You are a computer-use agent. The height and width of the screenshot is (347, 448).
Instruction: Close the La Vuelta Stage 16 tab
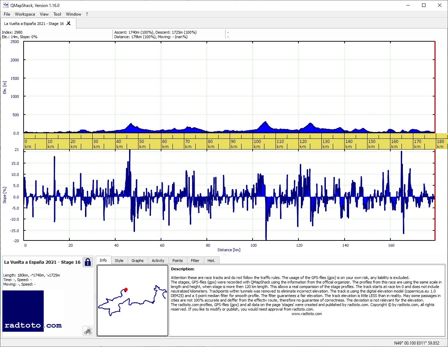pos(68,23)
